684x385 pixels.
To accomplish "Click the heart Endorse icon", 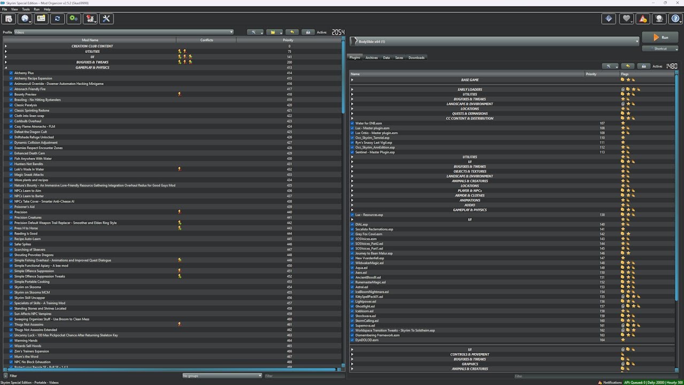I will pos(626,19).
